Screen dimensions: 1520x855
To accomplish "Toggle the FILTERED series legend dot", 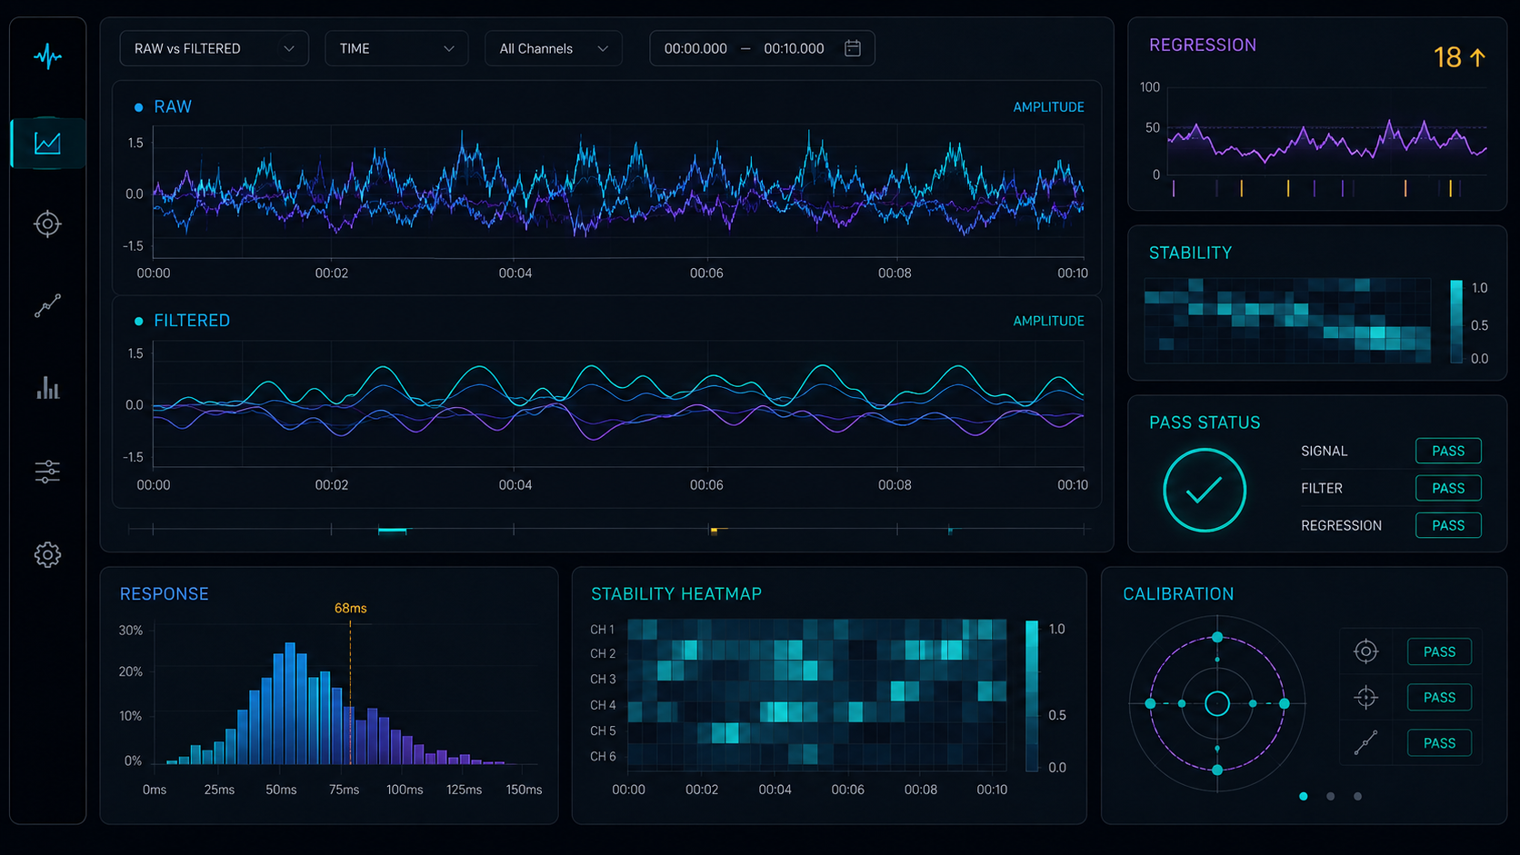I will pyautogui.click(x=138, y=321).
